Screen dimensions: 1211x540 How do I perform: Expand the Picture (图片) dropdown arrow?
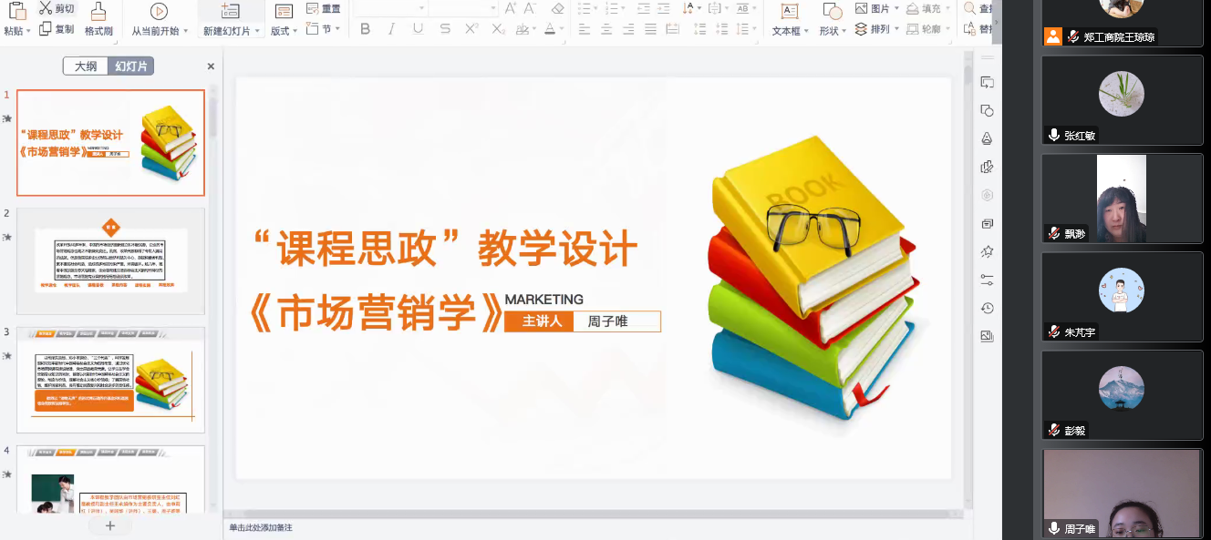[x=896, y=9]
